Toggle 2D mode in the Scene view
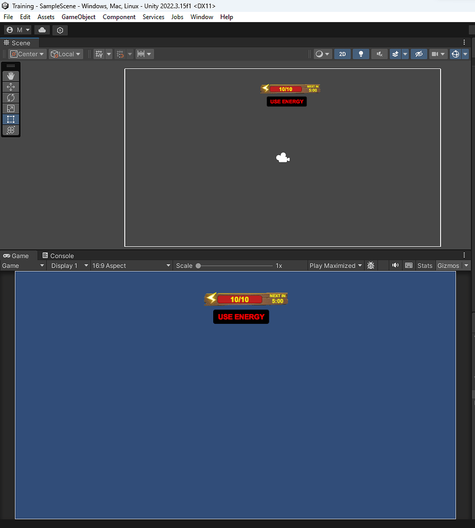The width and height of the screenshot is (475, 528). [342, 54]
